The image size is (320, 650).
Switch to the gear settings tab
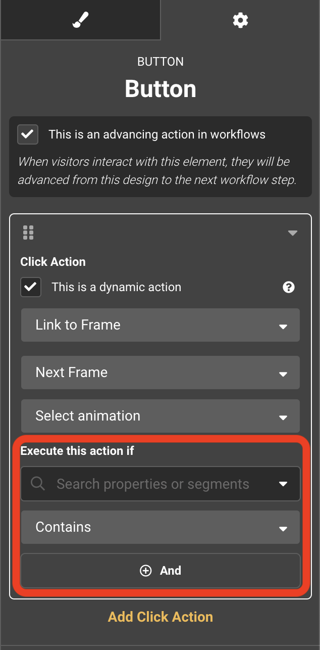tap(240, 20)
